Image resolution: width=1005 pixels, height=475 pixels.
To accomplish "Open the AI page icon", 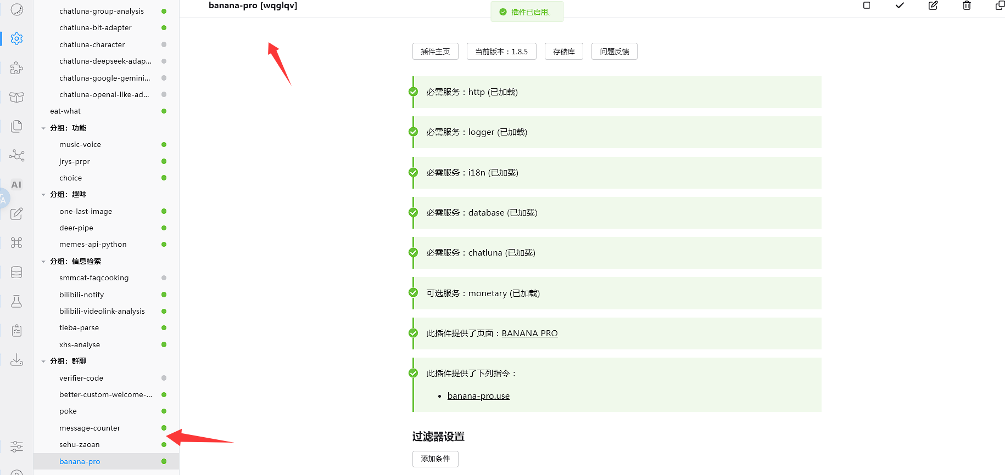I will pos(17,184).
